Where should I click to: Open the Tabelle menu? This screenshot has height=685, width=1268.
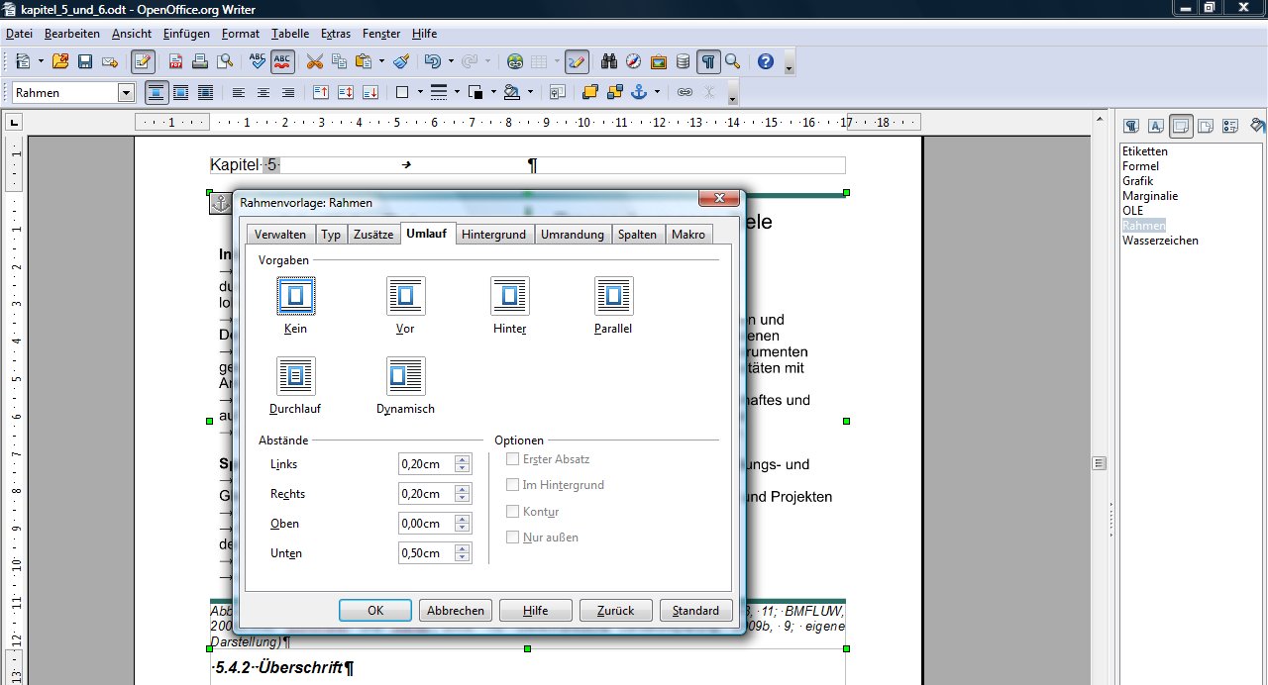290,34
